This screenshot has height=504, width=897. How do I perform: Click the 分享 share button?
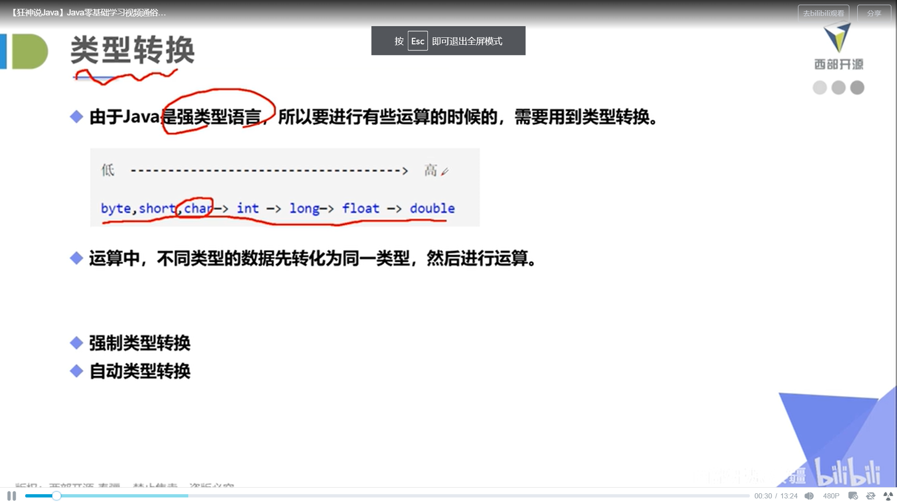point(874,13)
